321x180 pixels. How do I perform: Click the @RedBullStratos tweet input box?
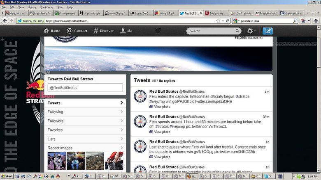pos(85,88)
